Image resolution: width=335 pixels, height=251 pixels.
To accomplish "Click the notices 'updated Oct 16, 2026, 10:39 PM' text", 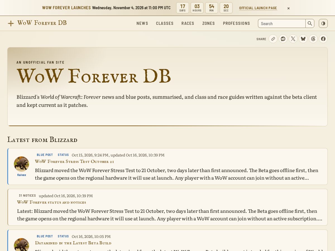I will coord(66,196).
